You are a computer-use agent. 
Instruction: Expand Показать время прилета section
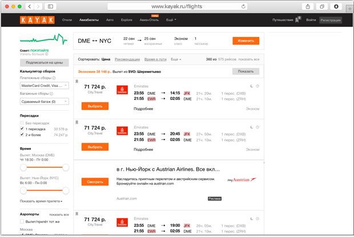(x=41, y=201)
